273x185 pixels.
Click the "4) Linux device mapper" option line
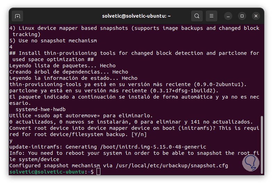(134, 28)
